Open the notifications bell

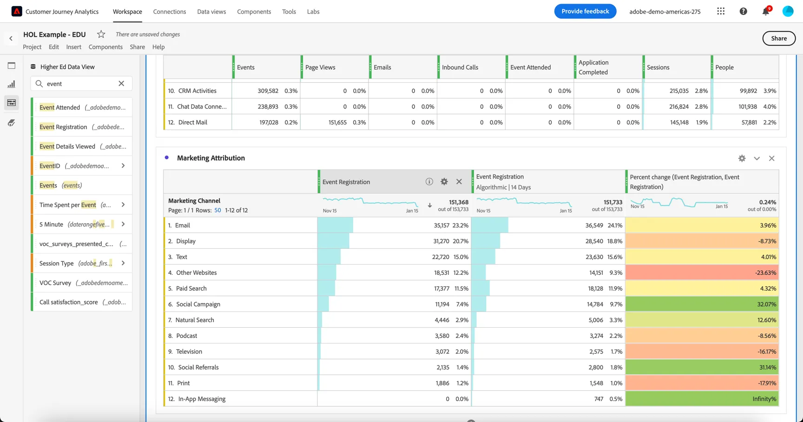pos(765,11)
